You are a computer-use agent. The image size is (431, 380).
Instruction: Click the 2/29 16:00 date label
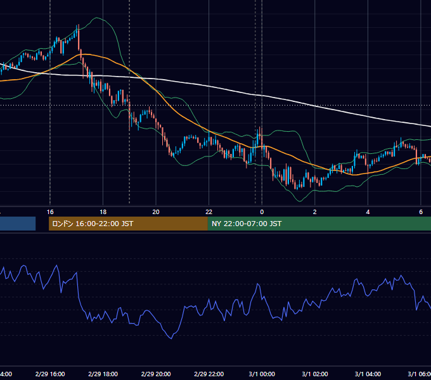[x=50, y=374]
